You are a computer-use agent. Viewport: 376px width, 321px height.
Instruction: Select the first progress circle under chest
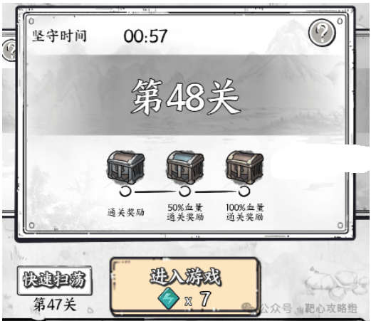(x=125, y=191)
